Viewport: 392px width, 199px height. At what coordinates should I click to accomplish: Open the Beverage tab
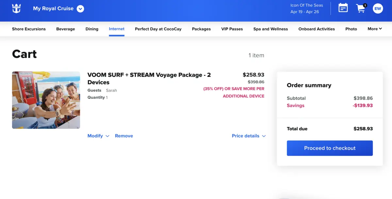[66, 29]
